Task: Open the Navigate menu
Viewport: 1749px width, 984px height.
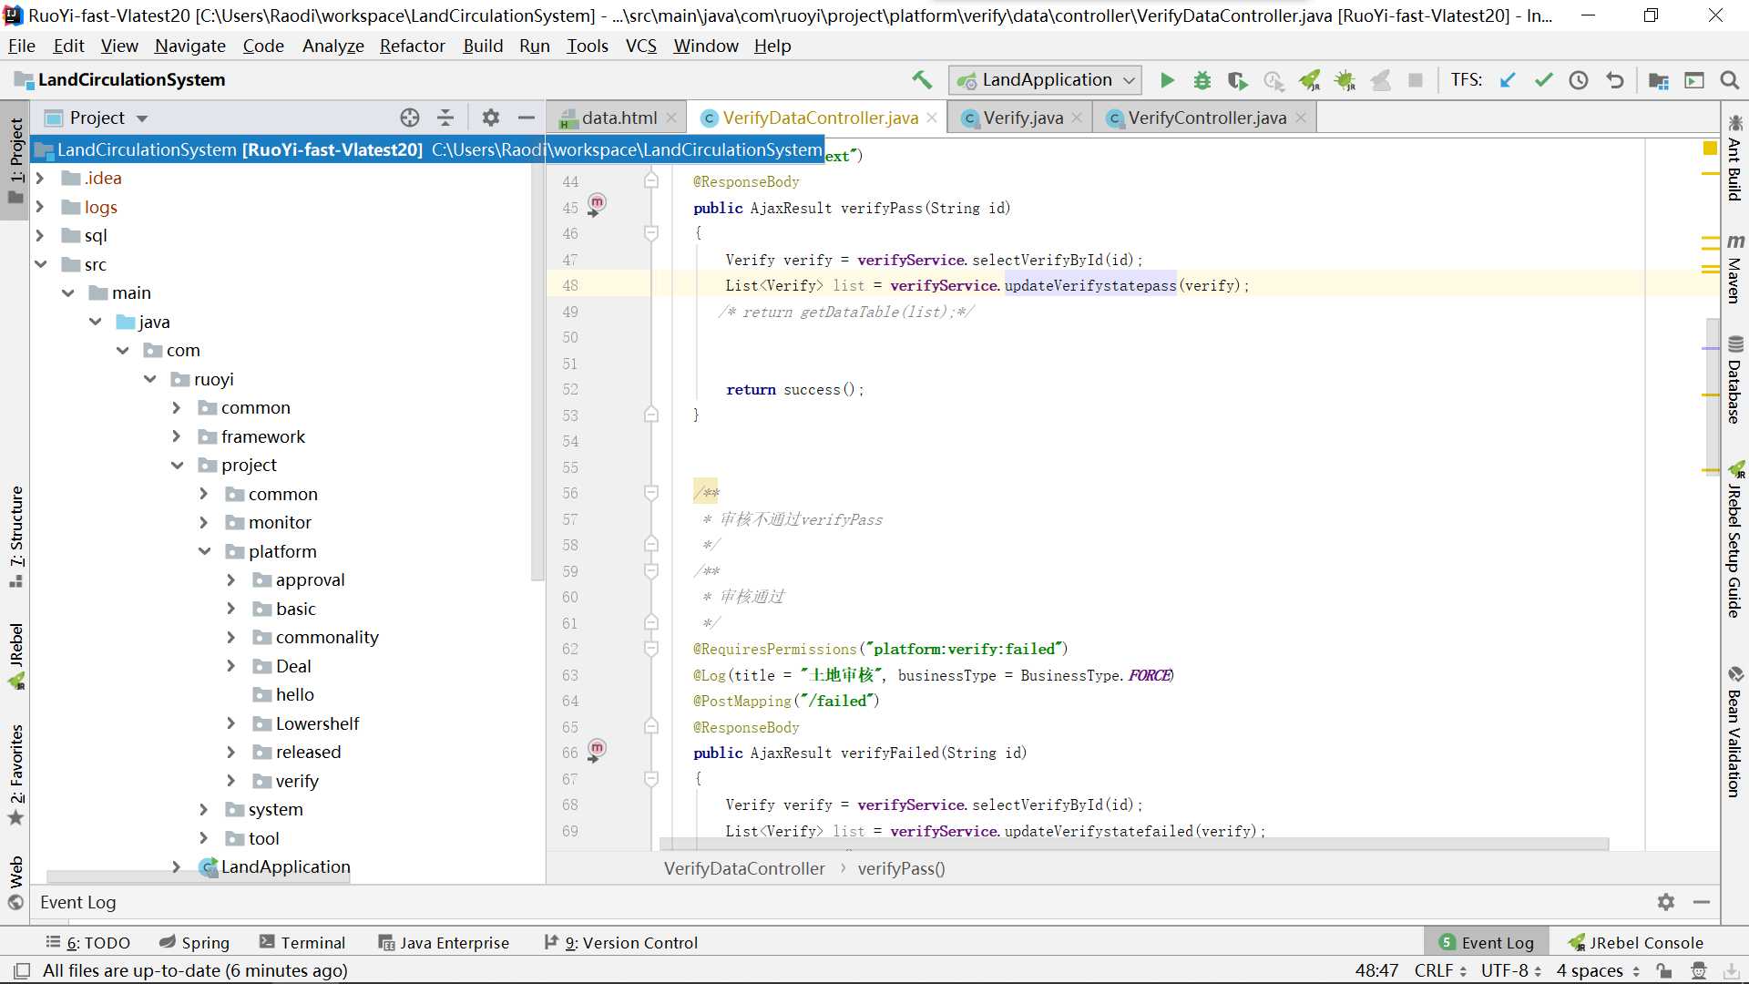Action: point(189,46)
